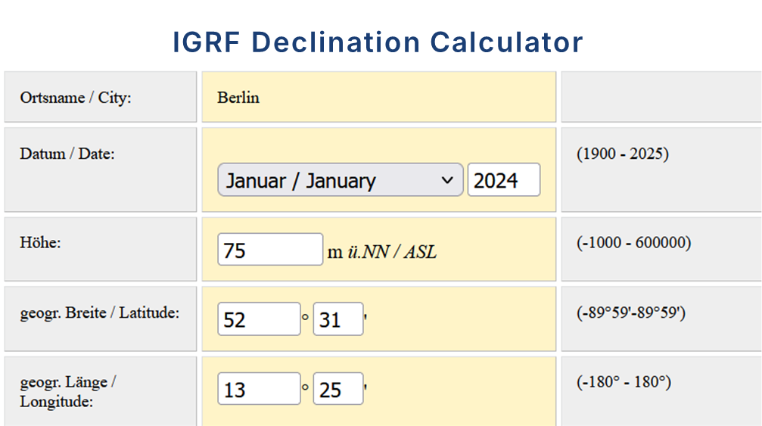Click the geogr. Länge / Longitude label
762x426 pixels.
[68, 391]
